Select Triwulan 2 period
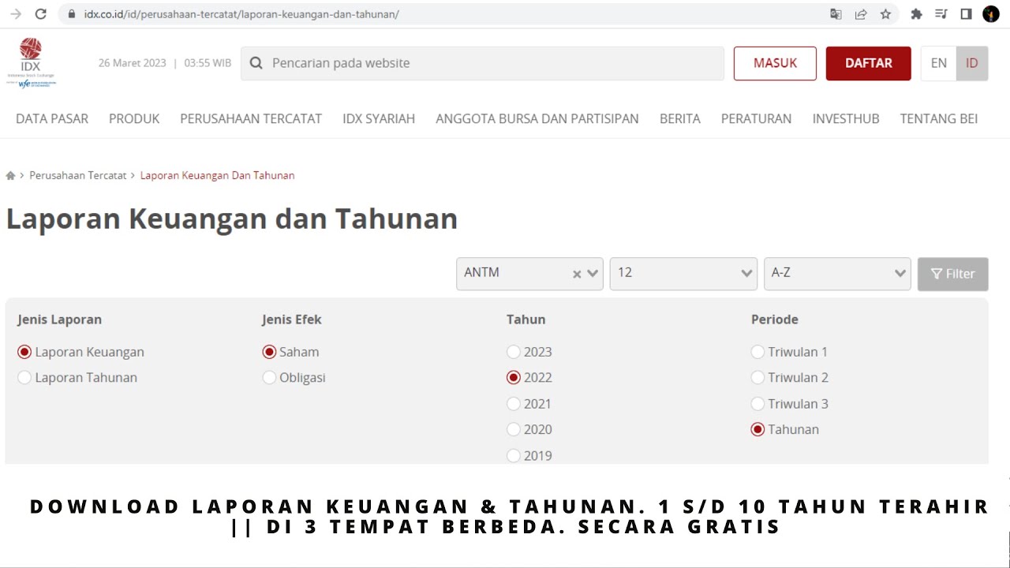 (x=757, y=377)
